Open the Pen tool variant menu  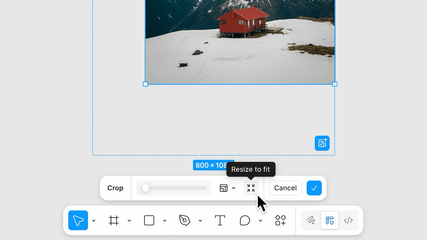coord(201,221)
